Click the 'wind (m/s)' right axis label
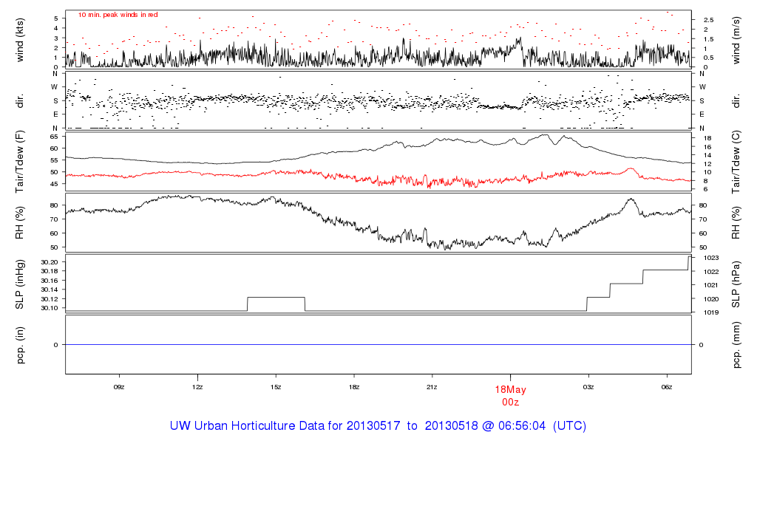Image resolution: width=757 pixels, height=517 pixels. (736, 40)
